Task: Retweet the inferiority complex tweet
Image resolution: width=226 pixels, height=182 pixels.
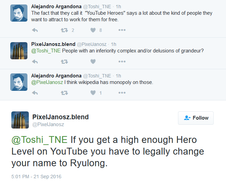Action: (x=64, y=62)
